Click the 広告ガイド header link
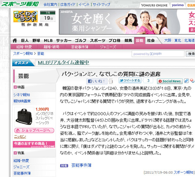The image size is (195, 177). pos(68,4)
